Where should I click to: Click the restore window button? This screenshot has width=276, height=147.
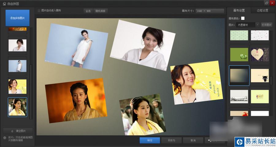[266, 3]
